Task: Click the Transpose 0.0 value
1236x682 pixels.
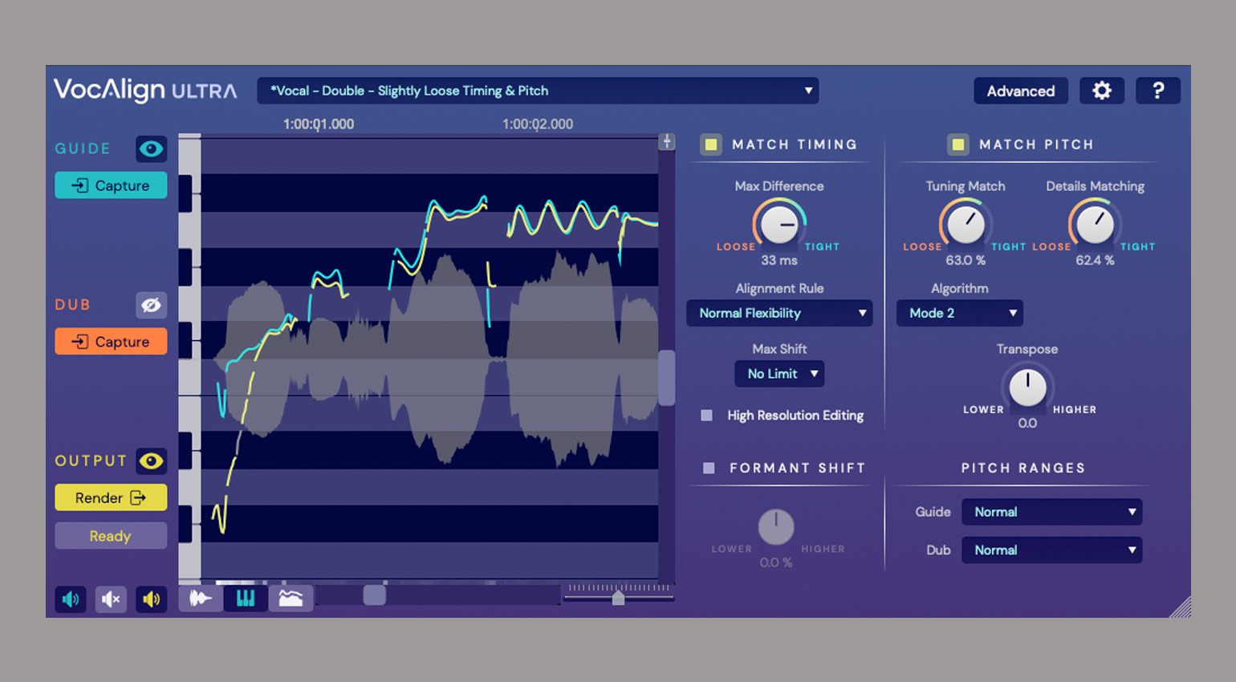Action: click(1027, 423)
